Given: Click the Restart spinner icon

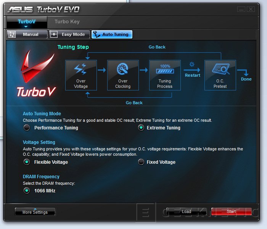Looking at the screenshot, I should (x=192, y=64).
